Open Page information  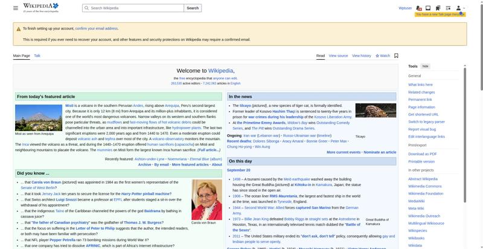[421, 107]
